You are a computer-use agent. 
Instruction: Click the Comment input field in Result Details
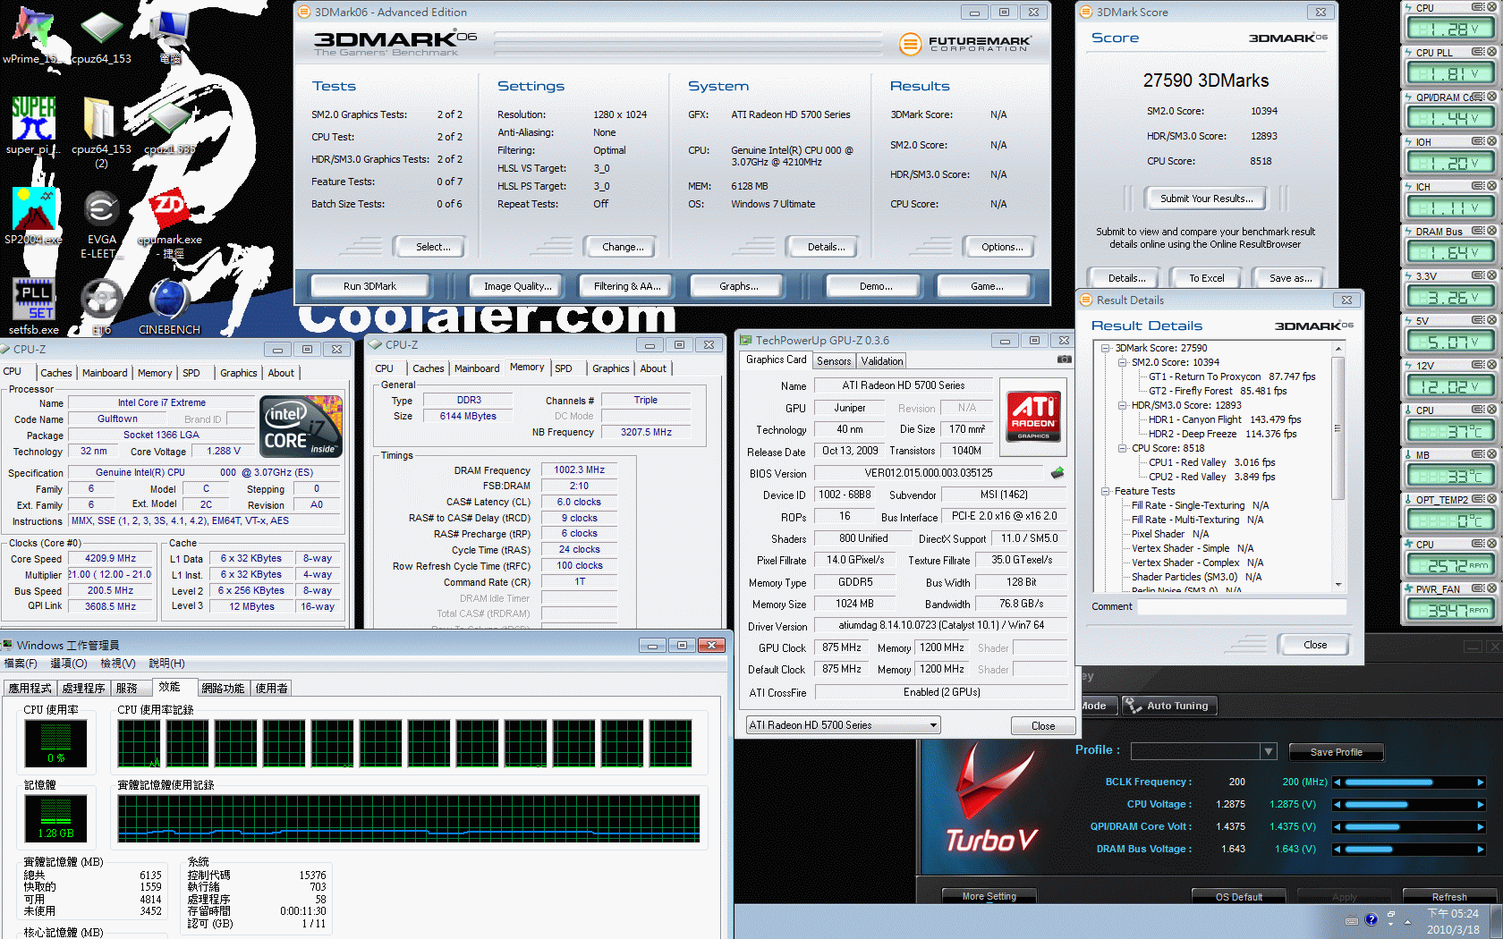click(1242, 606)
